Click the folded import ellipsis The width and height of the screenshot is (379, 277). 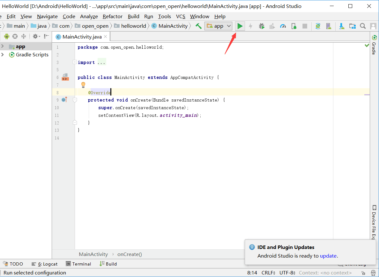click(101, 62)
